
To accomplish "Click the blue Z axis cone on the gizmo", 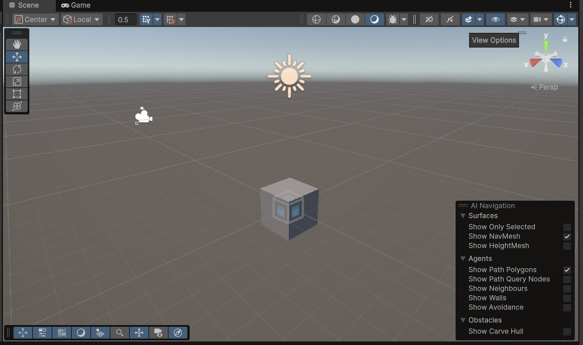I will (x=557, y=62).
